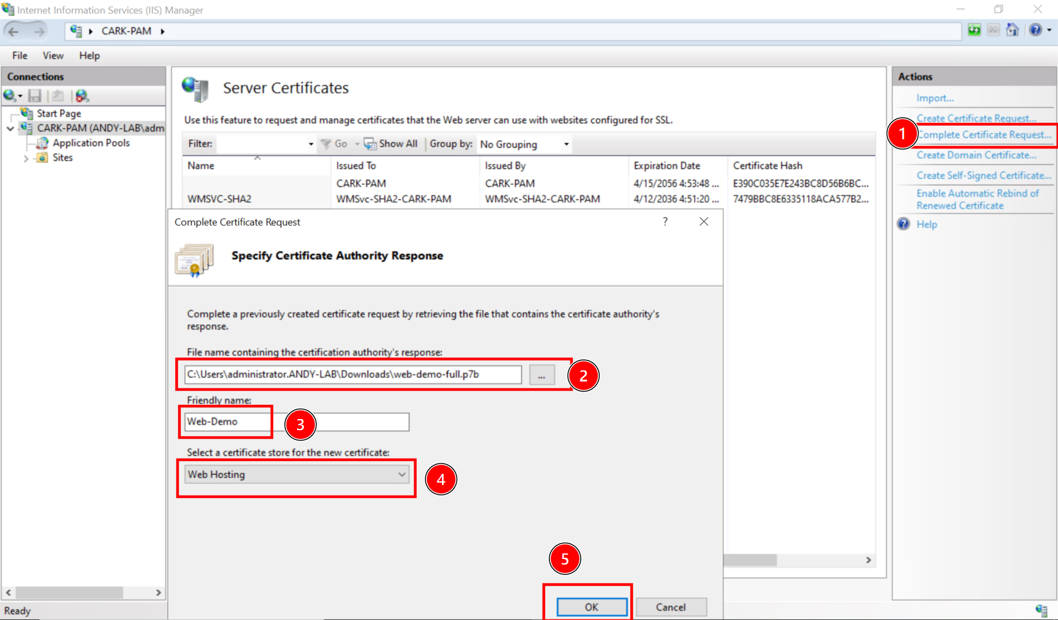Expand the Sites tree node
The image size is (1058, 620).
[26, 158]
